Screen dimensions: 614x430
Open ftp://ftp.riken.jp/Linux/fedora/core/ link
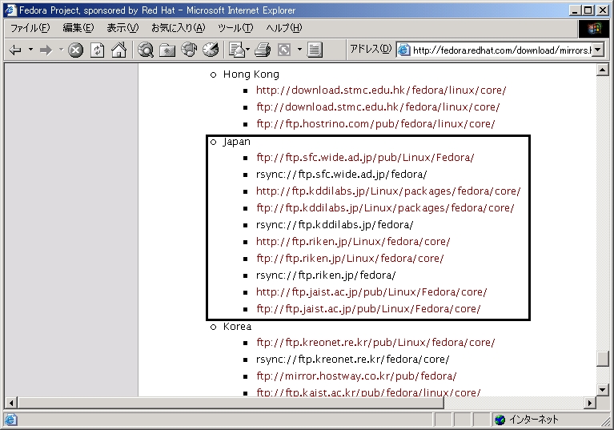coord(350,259)
